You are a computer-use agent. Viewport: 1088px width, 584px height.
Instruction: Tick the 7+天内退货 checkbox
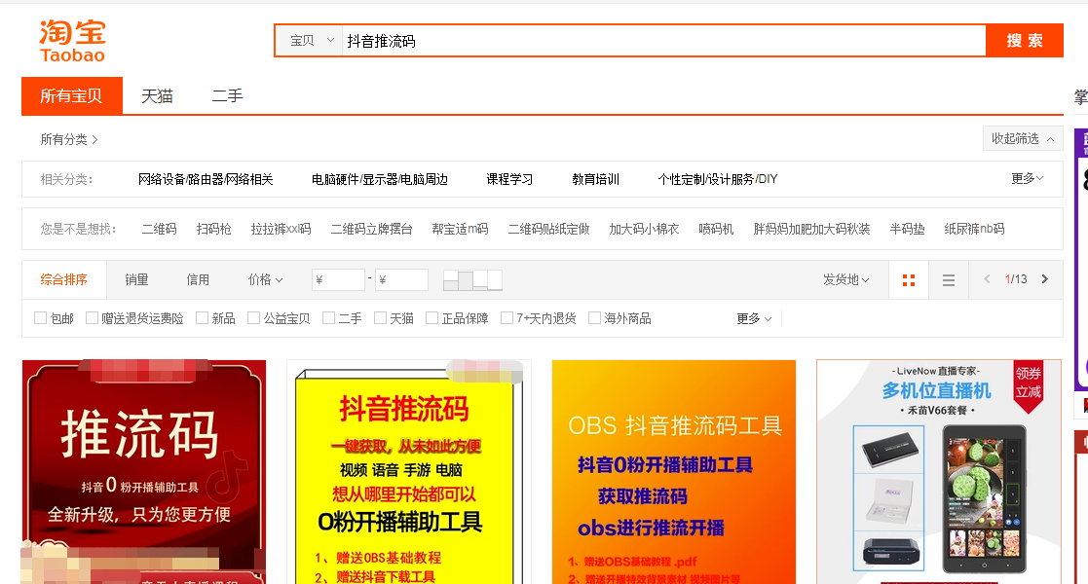tap(506, 317)
